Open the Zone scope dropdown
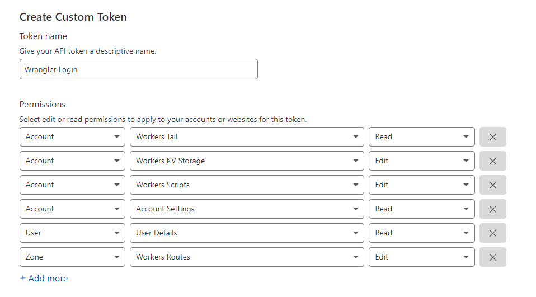This screenshot has width=536, height=297. [73, 257]
